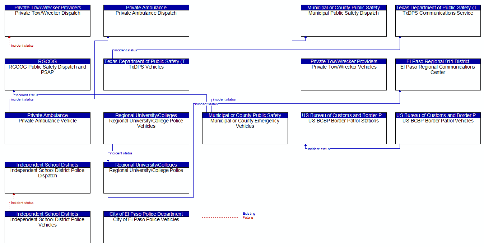
Task: Select the Private Ambulance Dispatch box
Action: (146, 21)
